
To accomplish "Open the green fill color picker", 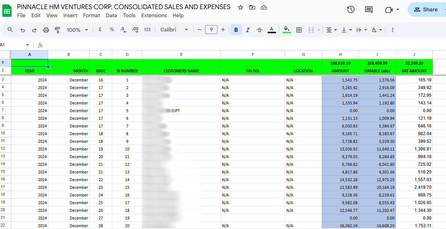I will 287,30.
